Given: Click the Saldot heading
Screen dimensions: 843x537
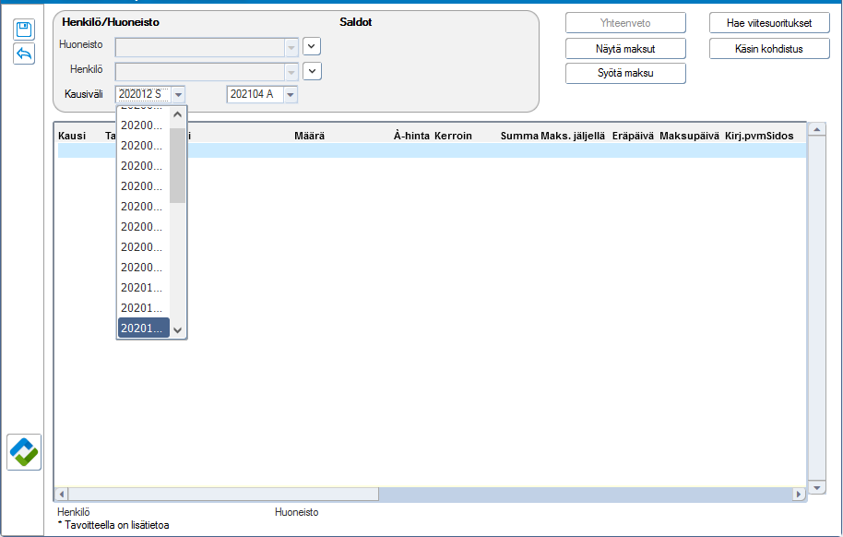Looking at the screenshot, I should (355, 22).
